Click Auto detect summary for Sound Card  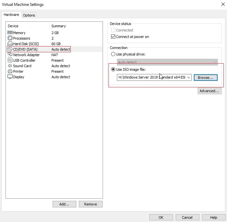pos(61,66)
